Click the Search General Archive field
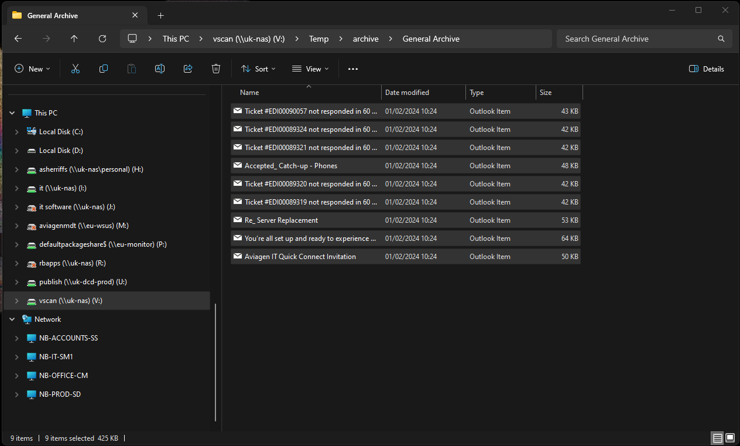 [638, 39]
